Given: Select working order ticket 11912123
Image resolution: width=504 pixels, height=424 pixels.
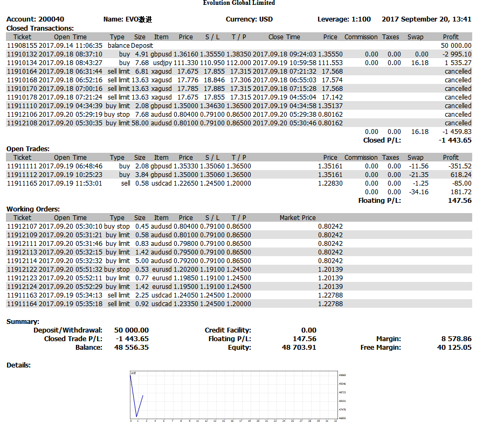Looking at the screenshot, I should (22, 278).
